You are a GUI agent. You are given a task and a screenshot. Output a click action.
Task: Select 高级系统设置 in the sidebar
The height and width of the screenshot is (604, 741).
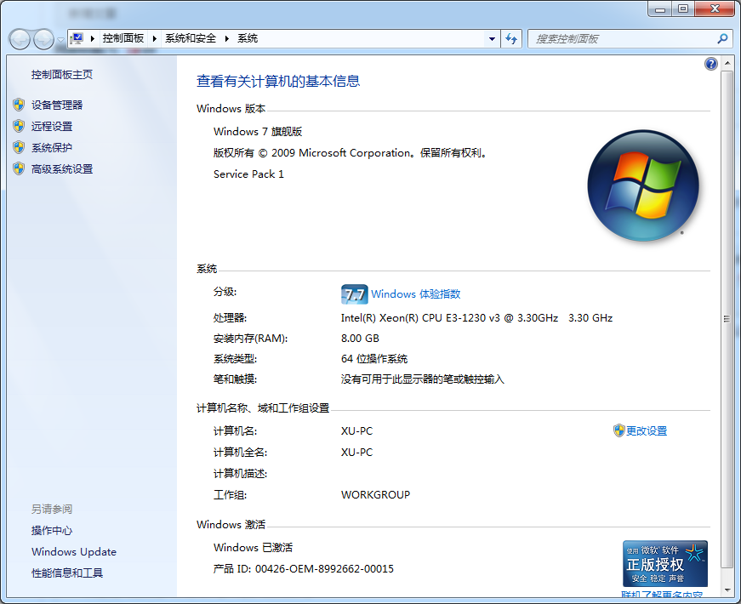pos(62,169)
